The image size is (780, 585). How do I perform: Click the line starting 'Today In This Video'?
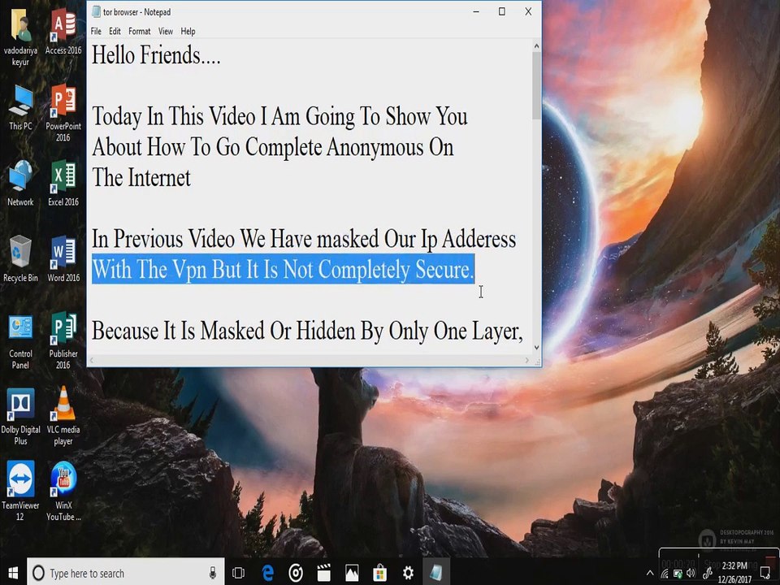pos(279,116)
